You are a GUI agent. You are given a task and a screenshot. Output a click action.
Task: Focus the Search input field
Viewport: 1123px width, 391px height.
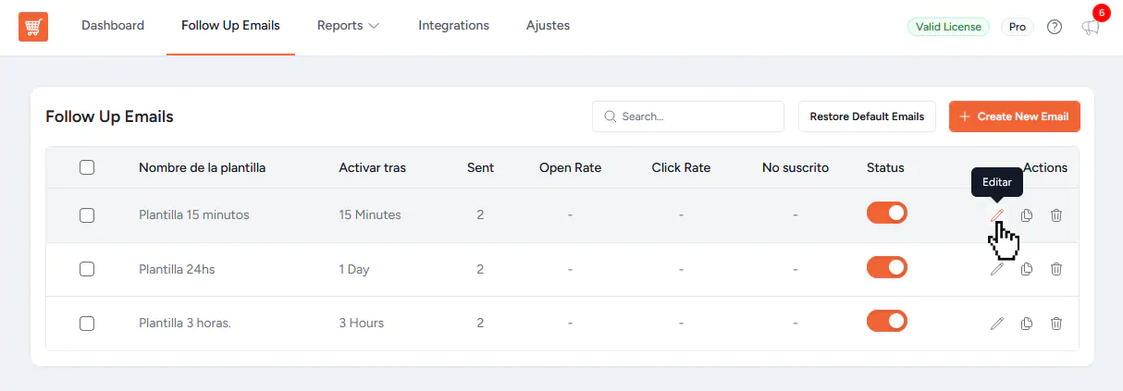694,116
